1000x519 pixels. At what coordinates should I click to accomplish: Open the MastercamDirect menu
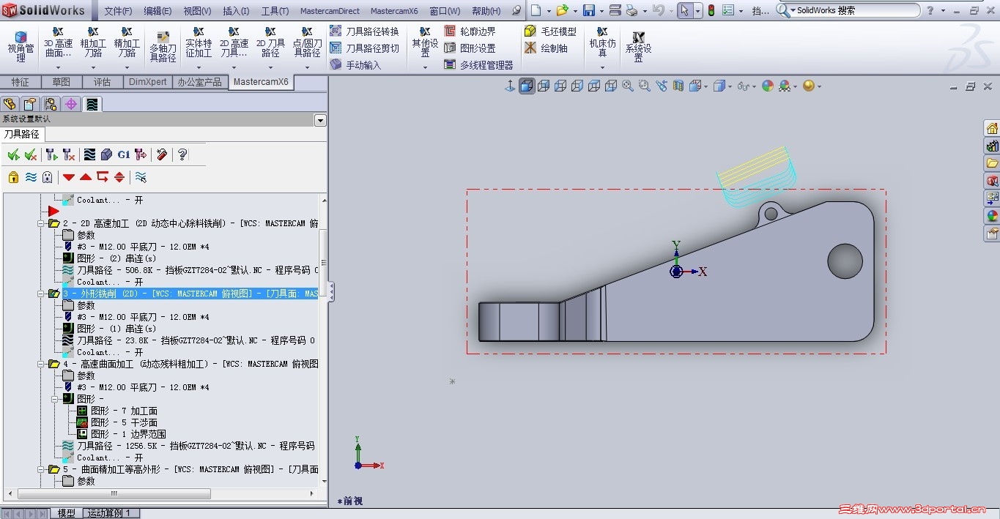(330, 11)
